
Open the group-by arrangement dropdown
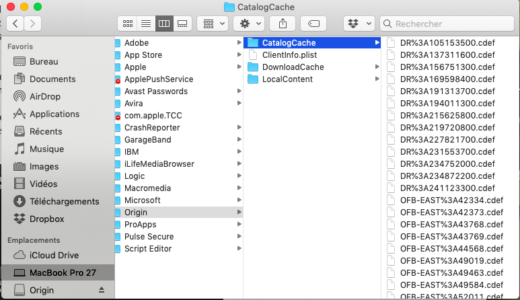pyautogui.click(x=213, y=24)
